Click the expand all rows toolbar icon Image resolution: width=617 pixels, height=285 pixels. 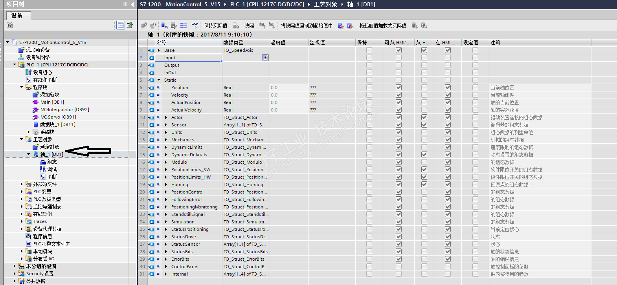coord(184,26)
